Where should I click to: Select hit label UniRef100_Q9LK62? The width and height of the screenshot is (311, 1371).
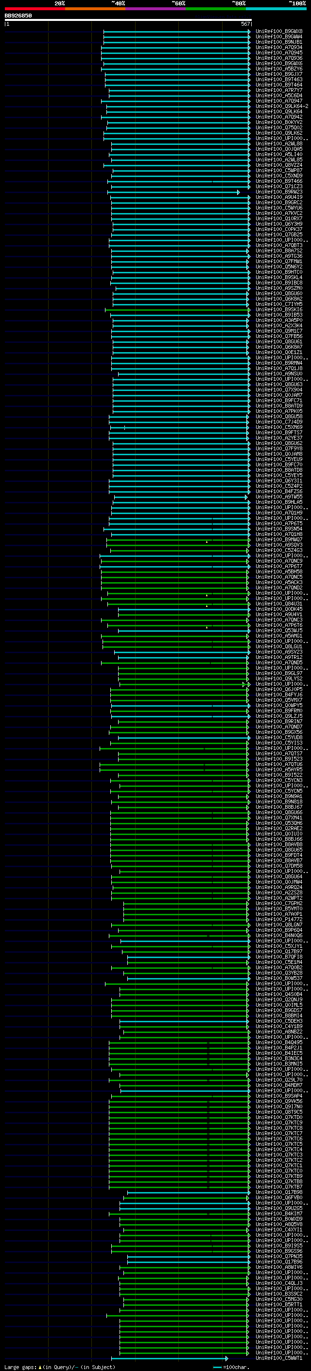click(279, 133)
